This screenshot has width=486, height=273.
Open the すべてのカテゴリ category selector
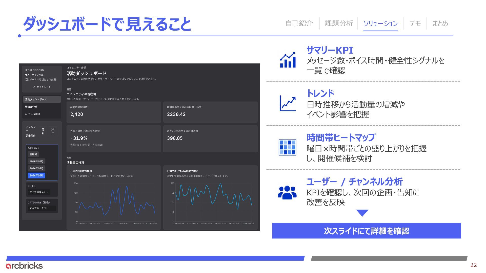click(x=42, y=208)
